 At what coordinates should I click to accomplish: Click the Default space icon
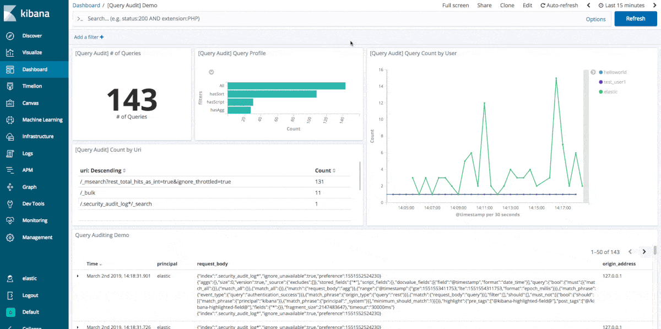(10, 312)
